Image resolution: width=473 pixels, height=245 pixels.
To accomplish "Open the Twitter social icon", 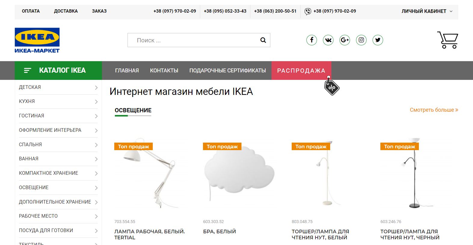I will click(378, 40).
